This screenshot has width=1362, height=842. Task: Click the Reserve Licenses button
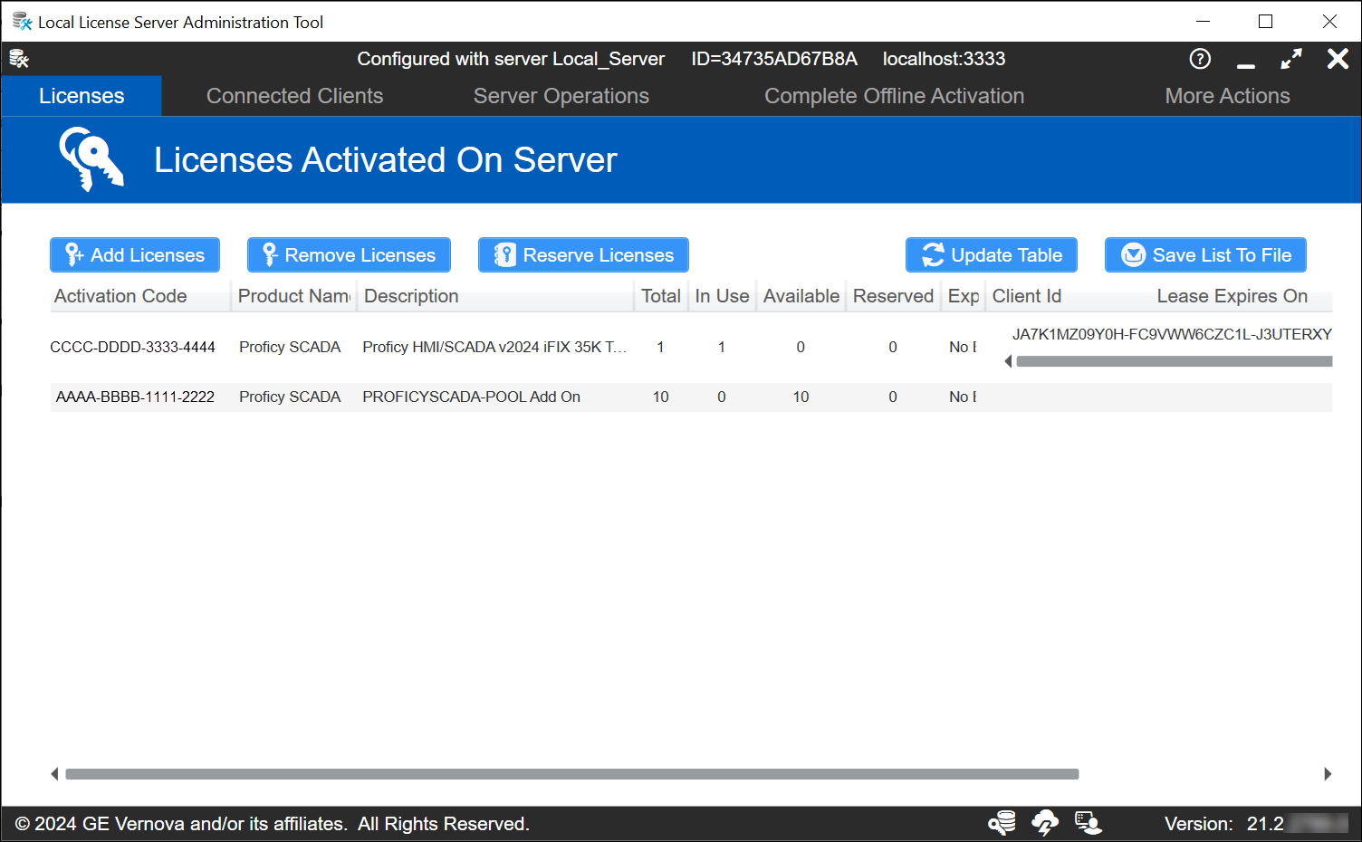pyautogui.click(x=583, y=255)
